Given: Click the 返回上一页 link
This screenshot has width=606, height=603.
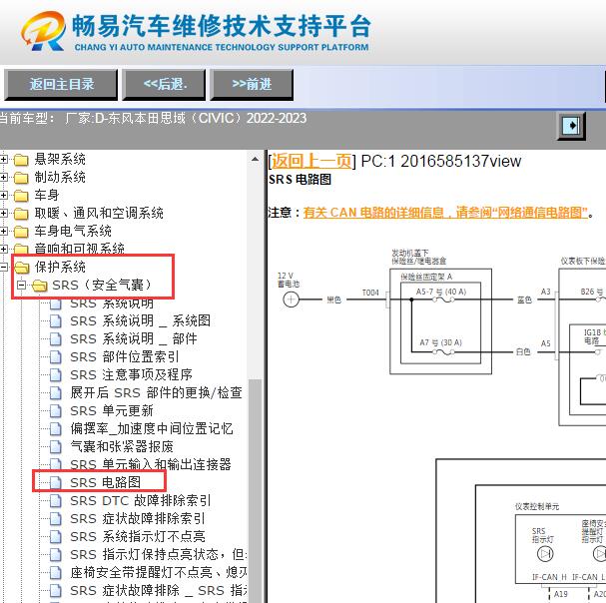Looking at the screenshot, I should [311, 161].
